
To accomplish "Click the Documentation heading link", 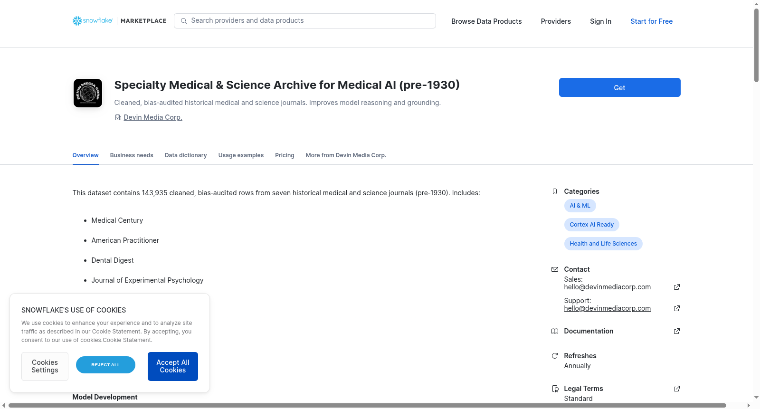I will click(589, 331).
